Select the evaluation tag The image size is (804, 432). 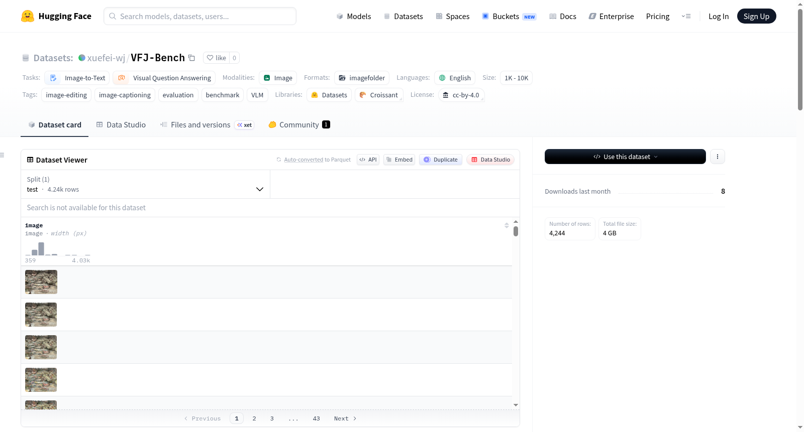tap(178, 95)
